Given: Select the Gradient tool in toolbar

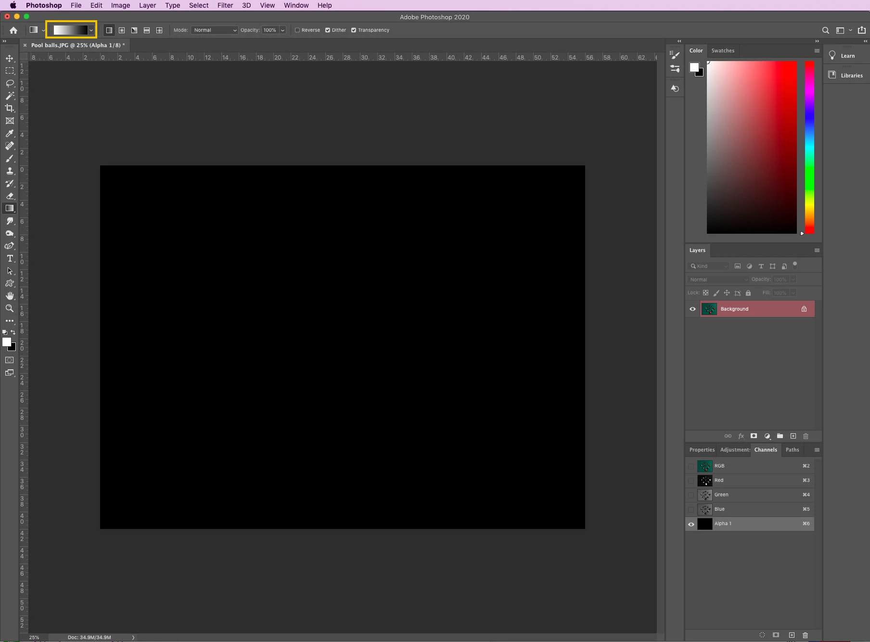Looking at the screenshot, I should pyautogui.click(x=10, y=208).
